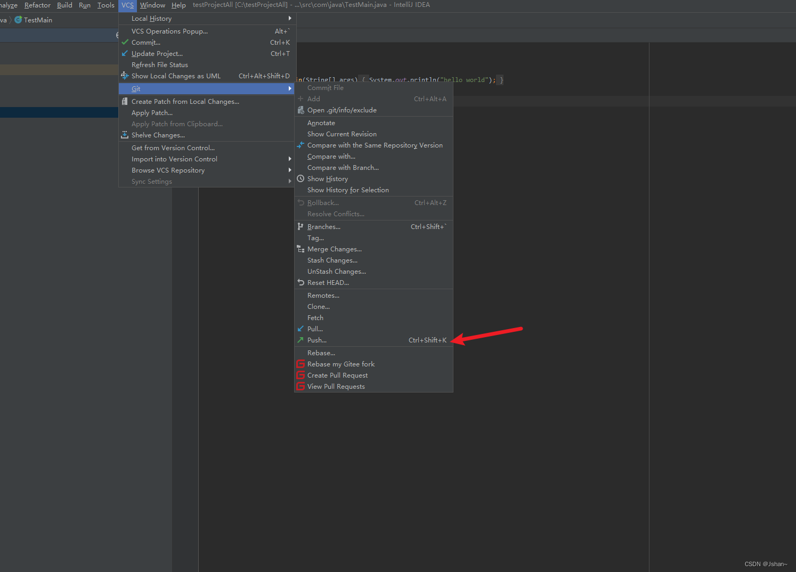796x572 pixels.
Task: Click the Pull arrow icon
Action: [300, 329]
